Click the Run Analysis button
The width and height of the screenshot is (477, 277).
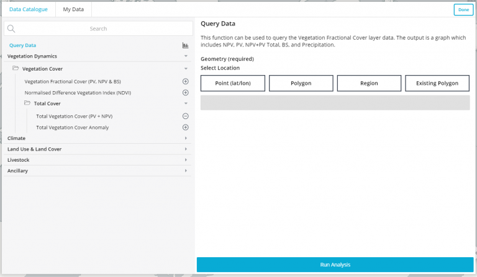pyautogui.click(x=335, y=265)
